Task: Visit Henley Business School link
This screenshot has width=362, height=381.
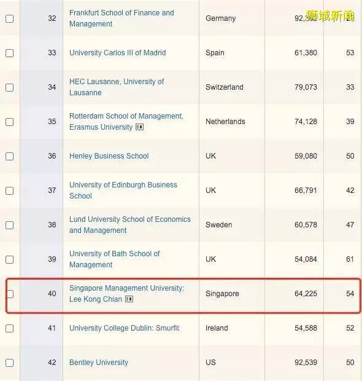Action: 109,156
